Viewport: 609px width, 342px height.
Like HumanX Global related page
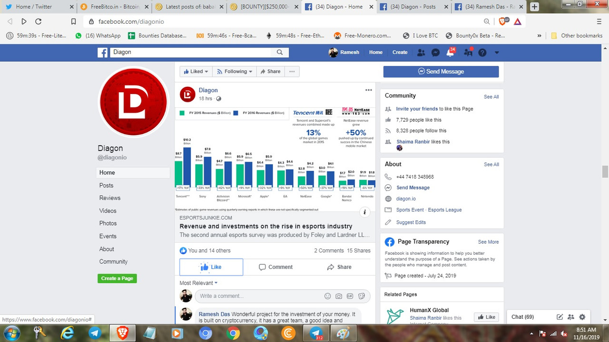(487, 317)
